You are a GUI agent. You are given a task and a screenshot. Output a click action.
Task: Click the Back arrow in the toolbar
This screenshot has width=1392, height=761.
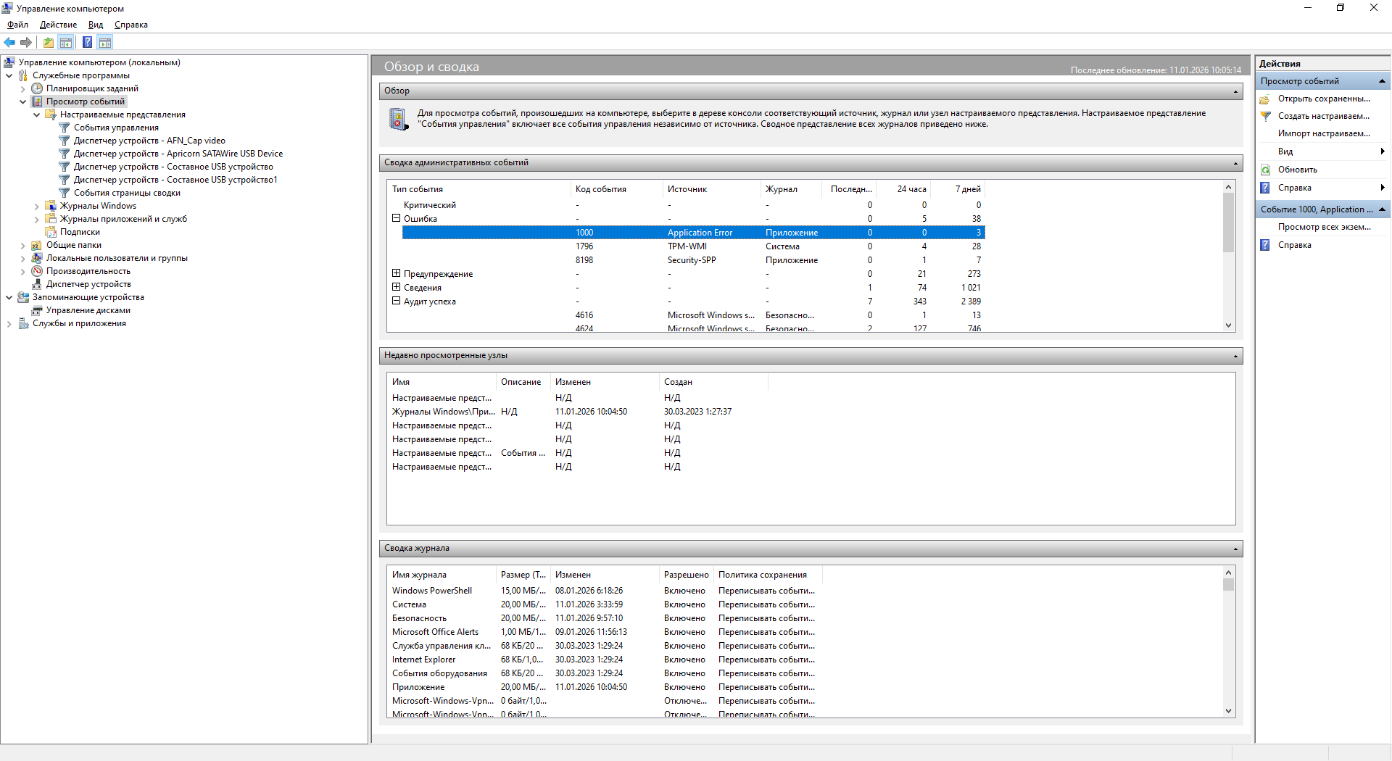point(9,43)
